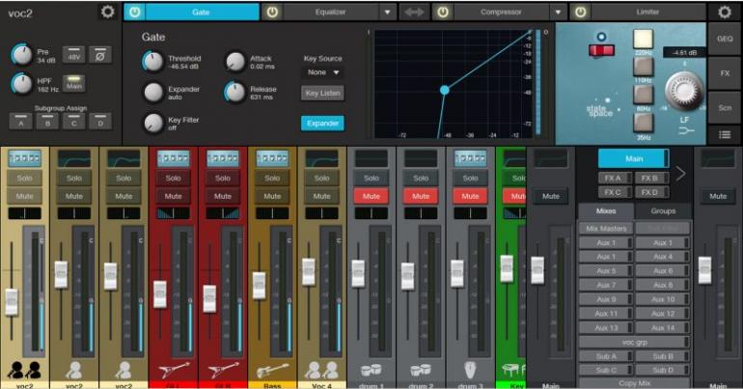Toggle the Compressor power button
The image size is (743, 389).
(x=443, y=13)
